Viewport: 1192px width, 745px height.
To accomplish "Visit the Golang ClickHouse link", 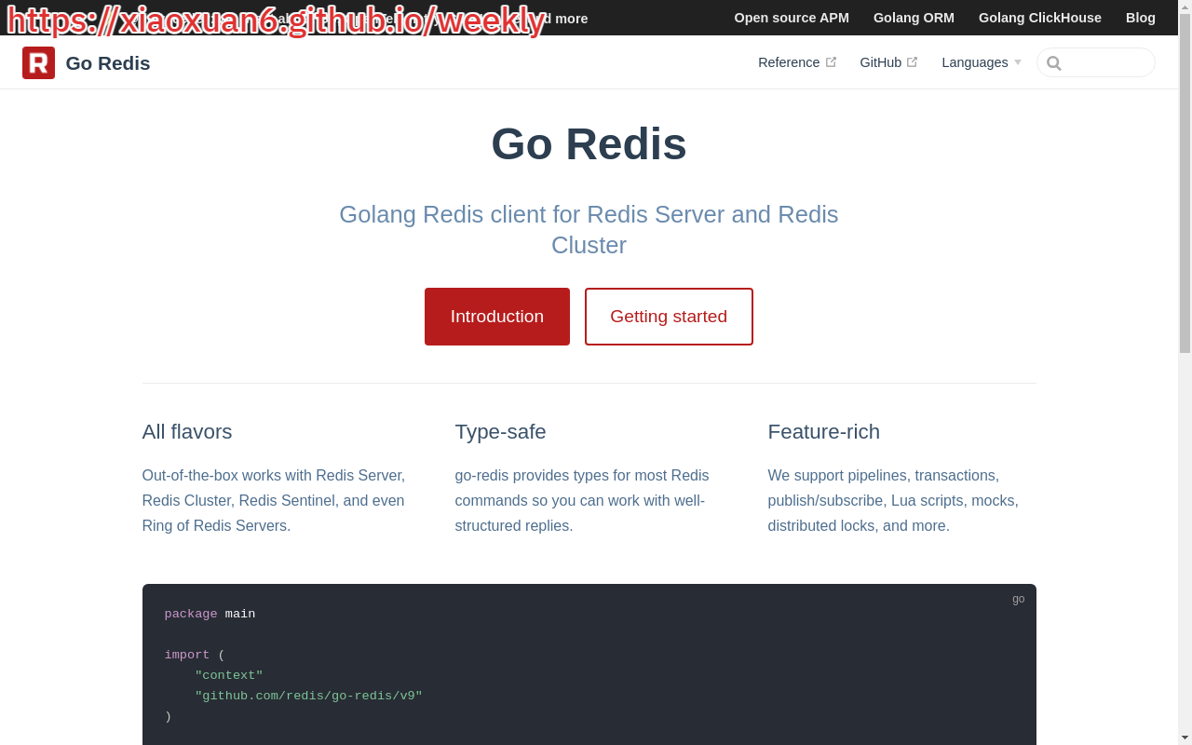I will click(1039, 18).
